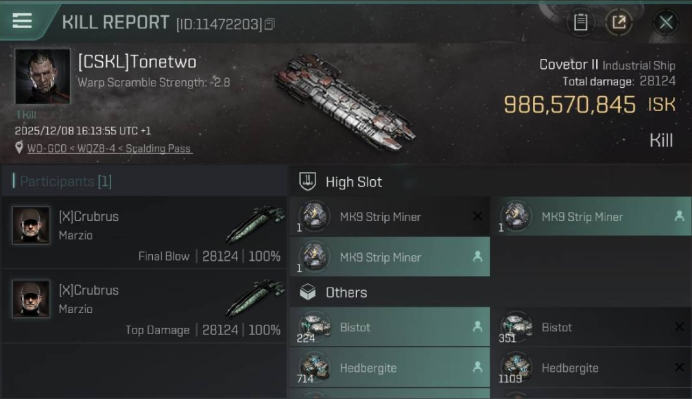Click the dropped Bistot 224 item

390,327
